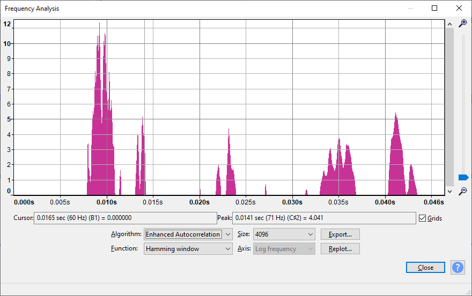Viewport: 472px width, 296px height.
Task: Click the Axis dropdown showing Log frequency
Action: tap(284, 249)
